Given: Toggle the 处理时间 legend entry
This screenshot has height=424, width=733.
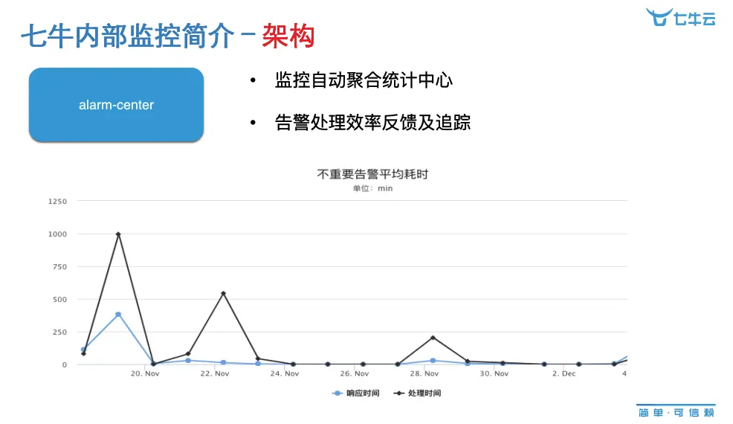Looking at the screenshot, I should coord(418,393).
